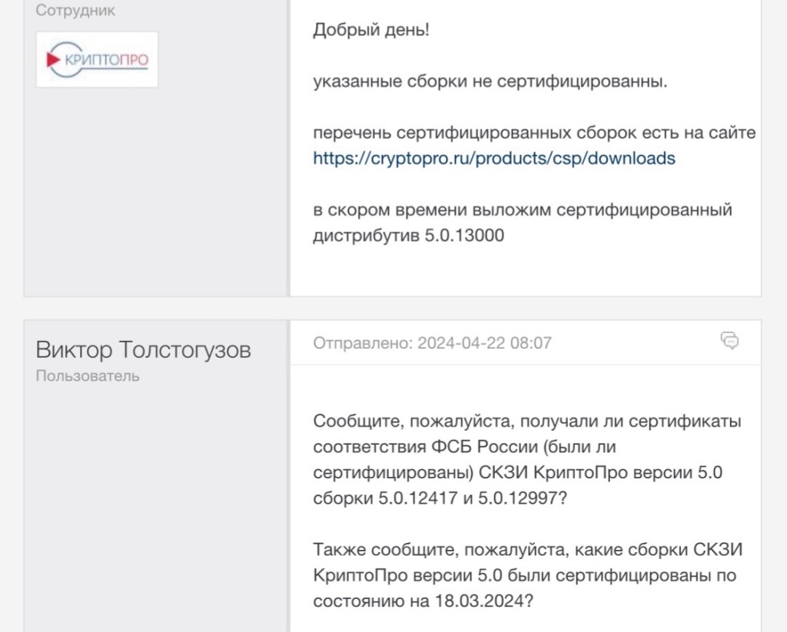Click the greeting "Добрый день!"
Image resolution: width=787 pixels, height=632 pixels.
point(371,31)
